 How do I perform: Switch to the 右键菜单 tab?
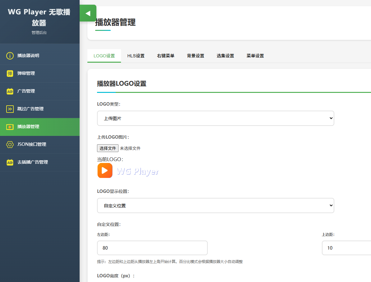(x=166, y=56)
